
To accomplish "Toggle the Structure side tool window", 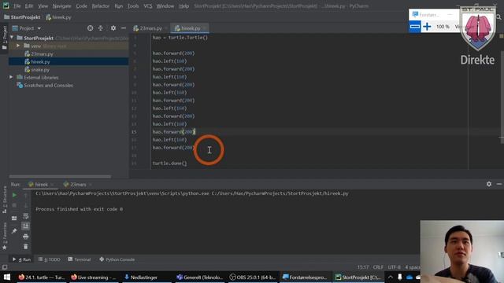I will pos(5,200).
